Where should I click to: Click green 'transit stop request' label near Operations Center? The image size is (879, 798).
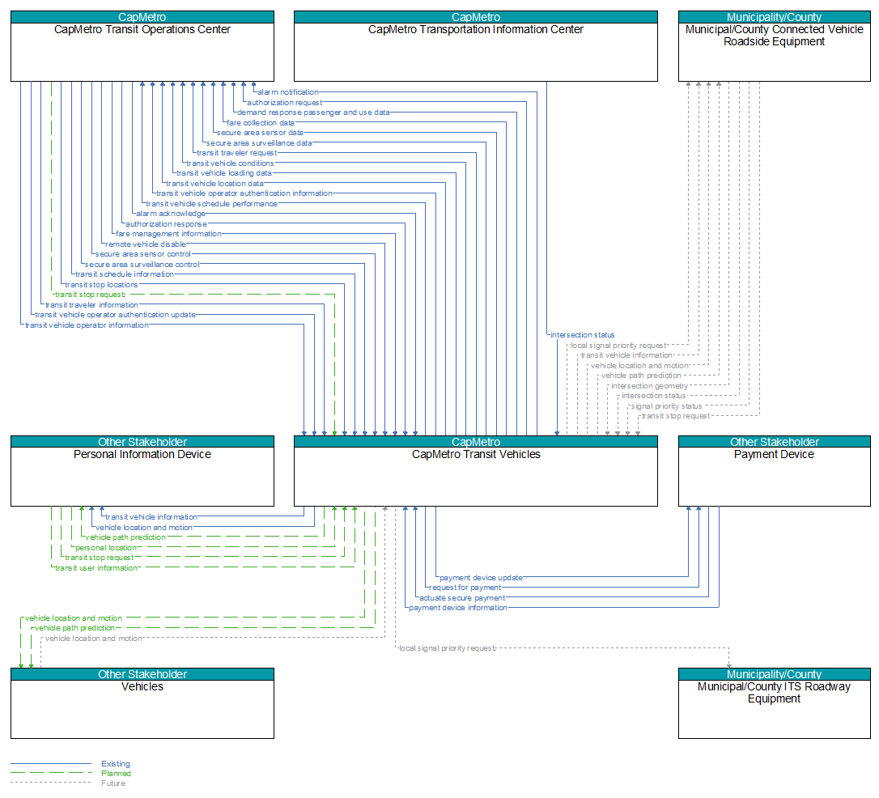[91, 295]
